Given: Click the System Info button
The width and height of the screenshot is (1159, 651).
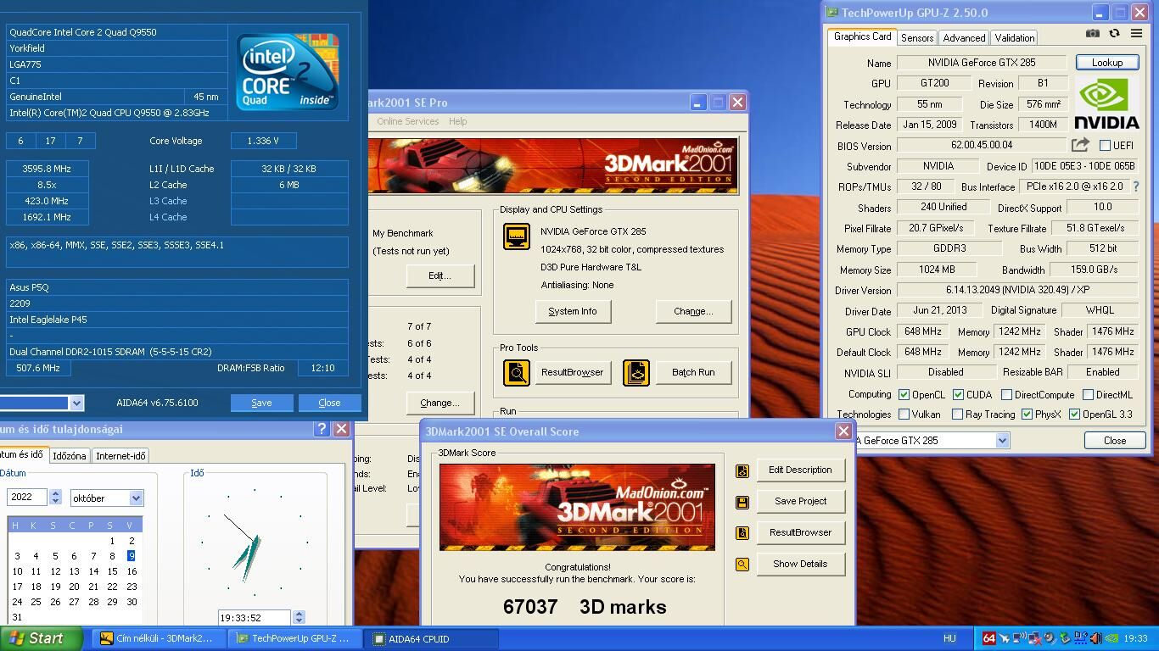Looking at the screenshot, I should click(573, 311).
